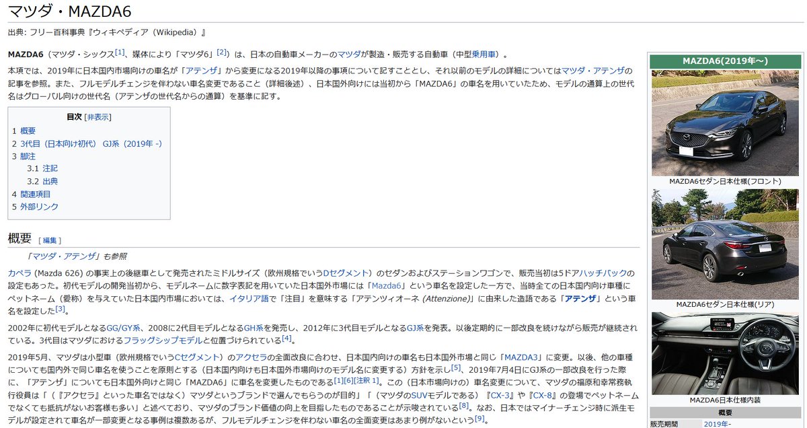Open the Dセグメント link
This screenshot has height=428, width=807.
point(346,273)
